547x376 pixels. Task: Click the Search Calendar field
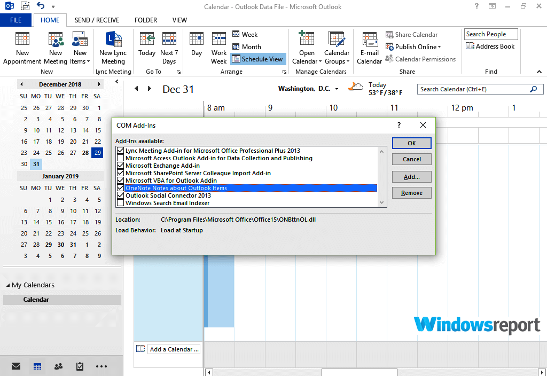[x=480, y=89]
